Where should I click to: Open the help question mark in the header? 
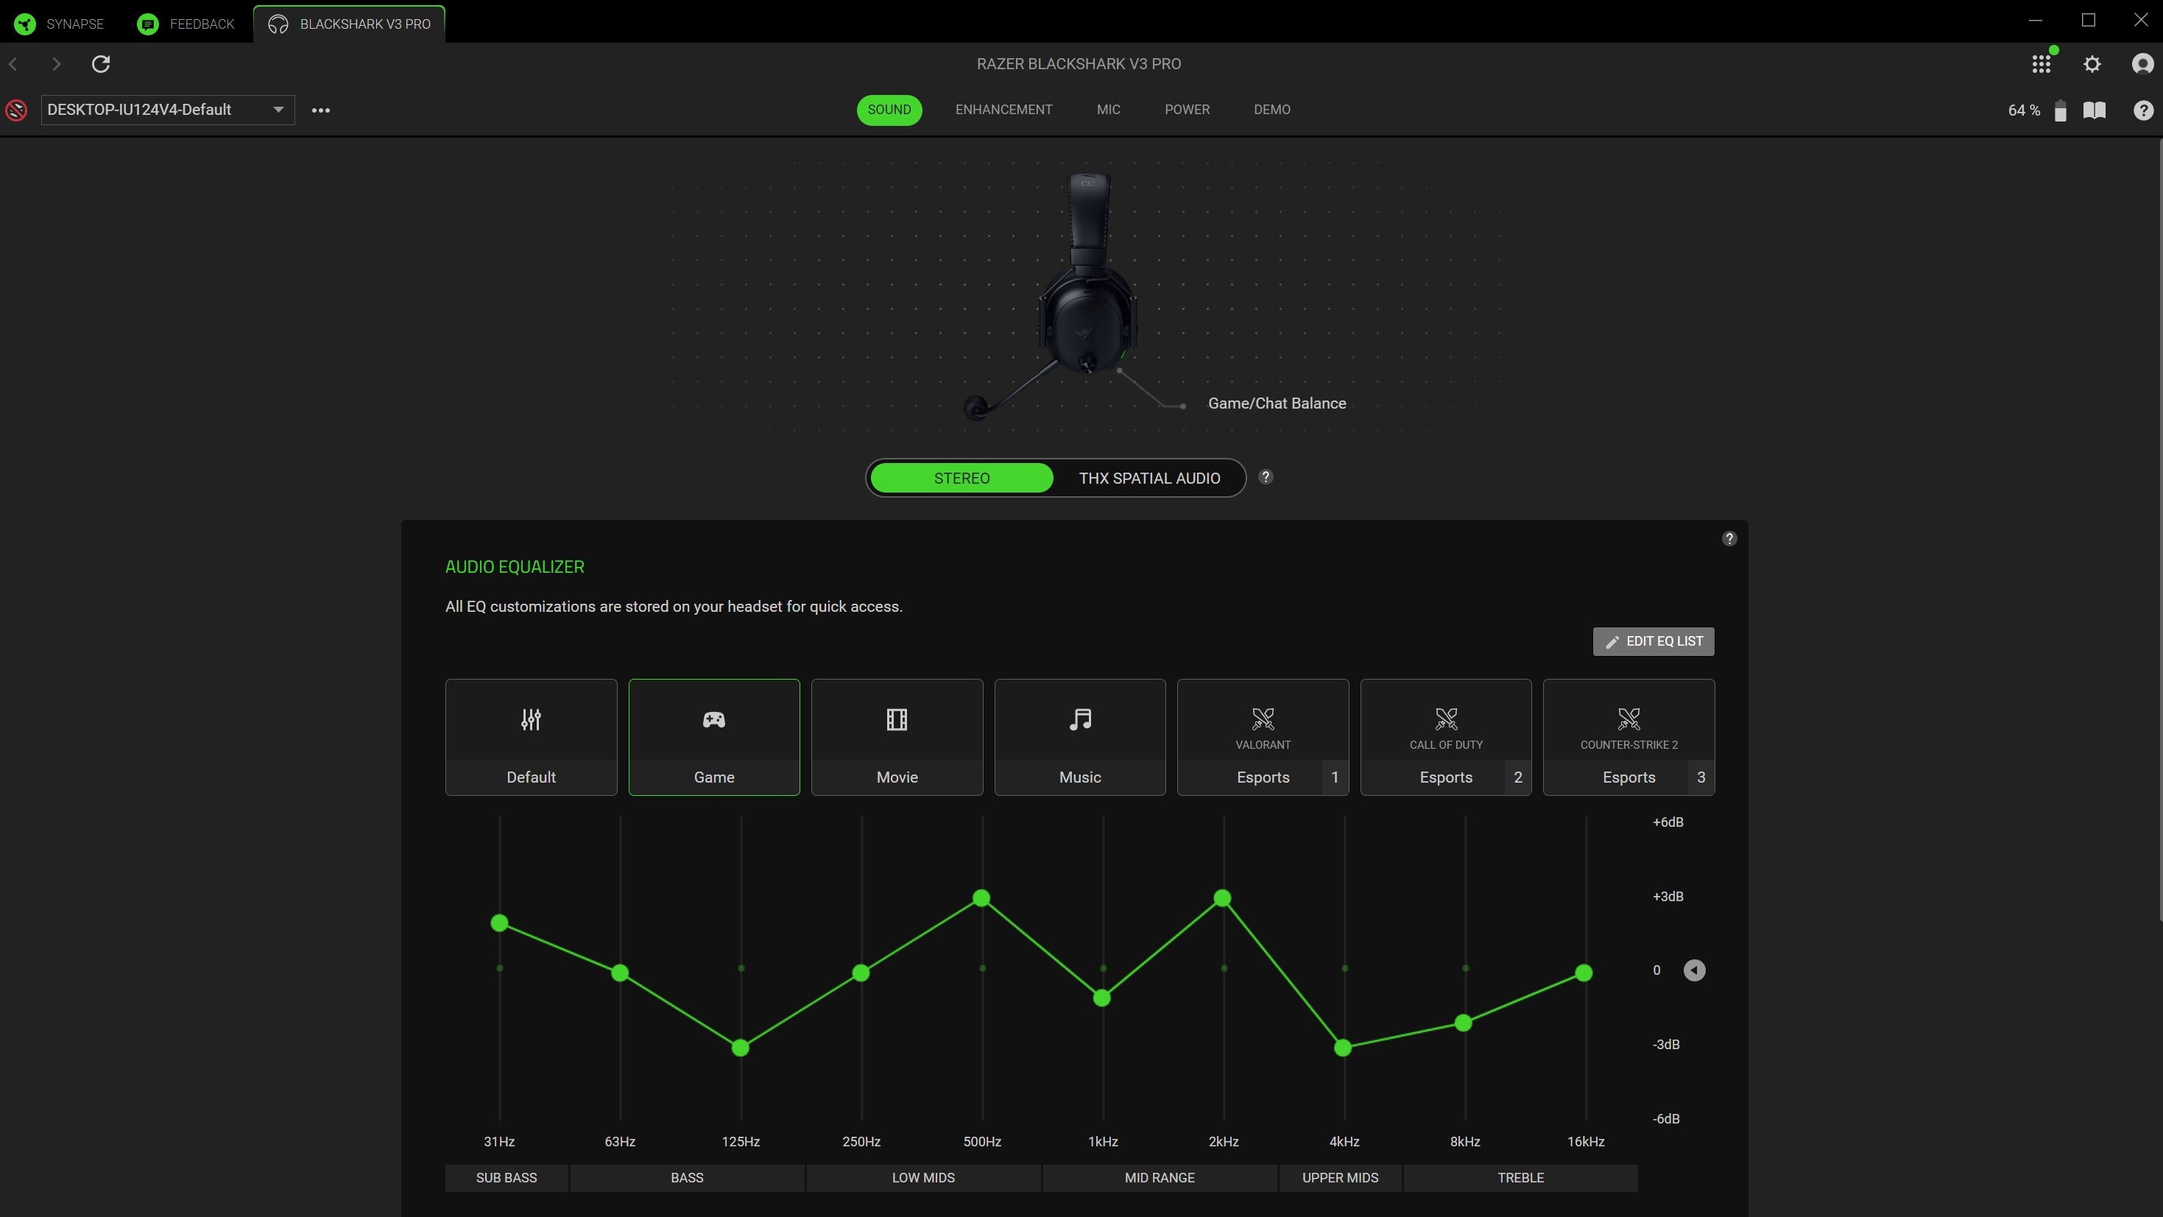pyautogui.click(x=2143, y=110)
